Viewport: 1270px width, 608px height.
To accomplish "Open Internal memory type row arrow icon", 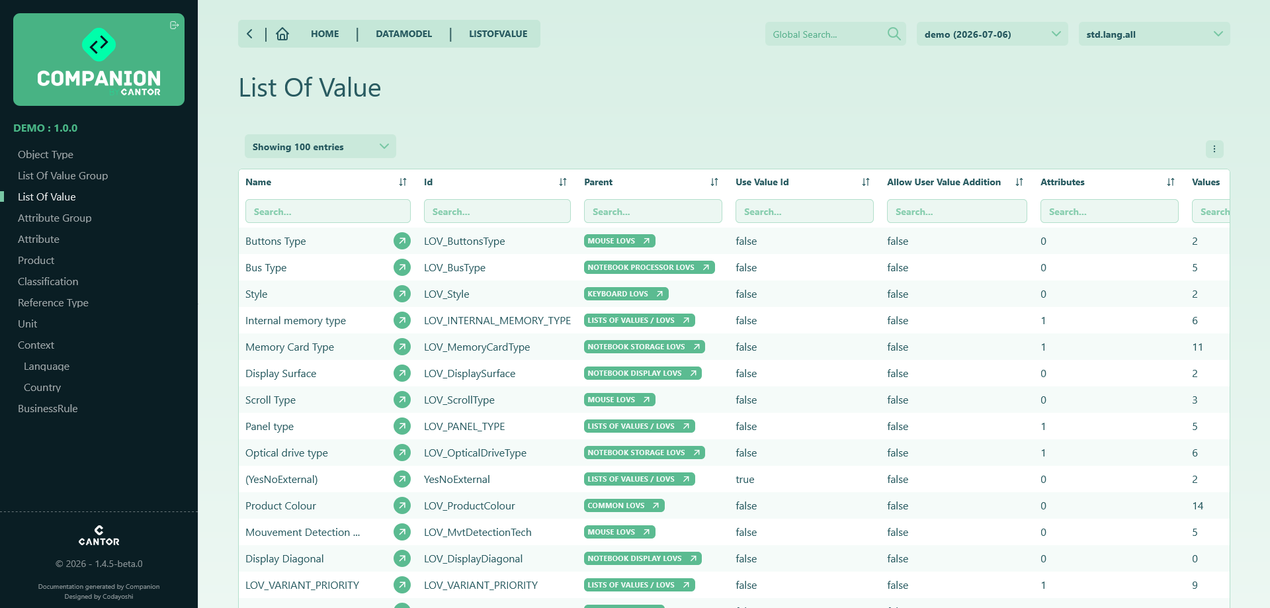I will 402,320.
